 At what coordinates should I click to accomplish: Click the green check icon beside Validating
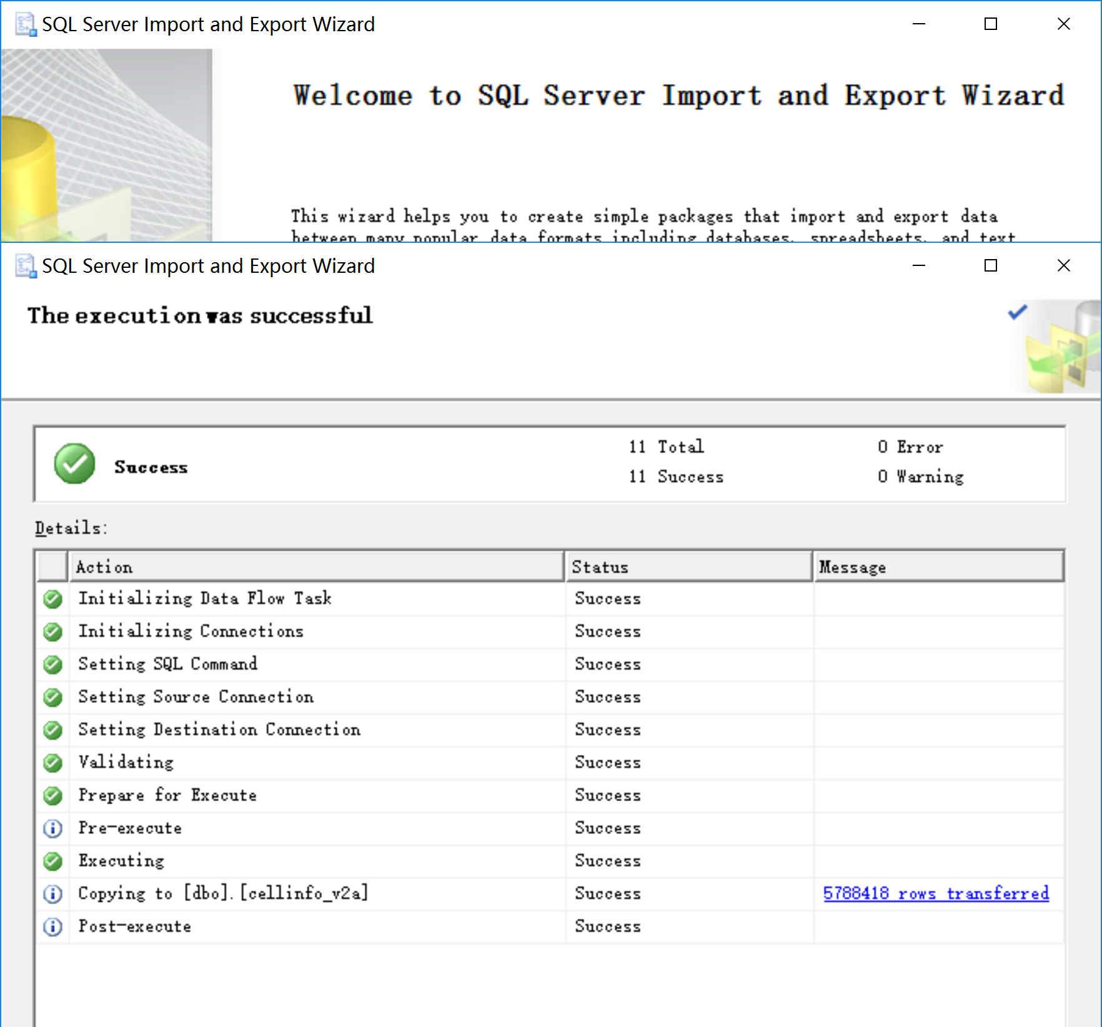pyautogui.click(x=53, y=762)
